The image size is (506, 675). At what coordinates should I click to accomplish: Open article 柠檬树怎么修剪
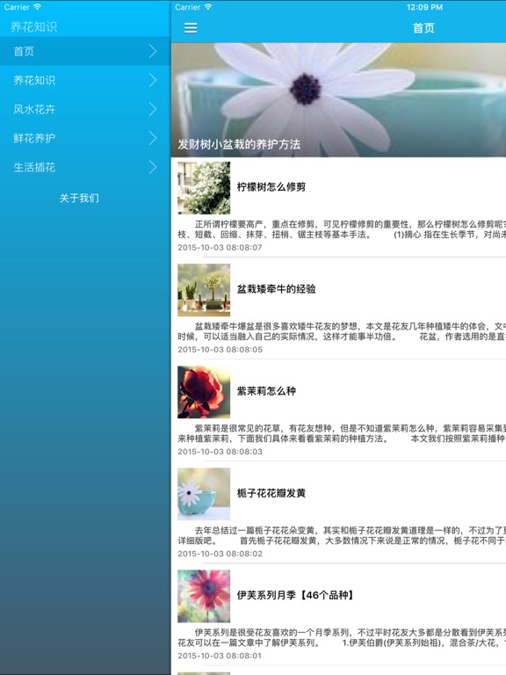pyautogui.click(x=271, y=187)
